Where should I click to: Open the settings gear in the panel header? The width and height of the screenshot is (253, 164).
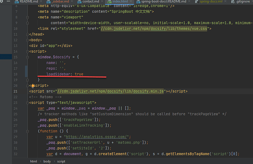coord(1,1)
